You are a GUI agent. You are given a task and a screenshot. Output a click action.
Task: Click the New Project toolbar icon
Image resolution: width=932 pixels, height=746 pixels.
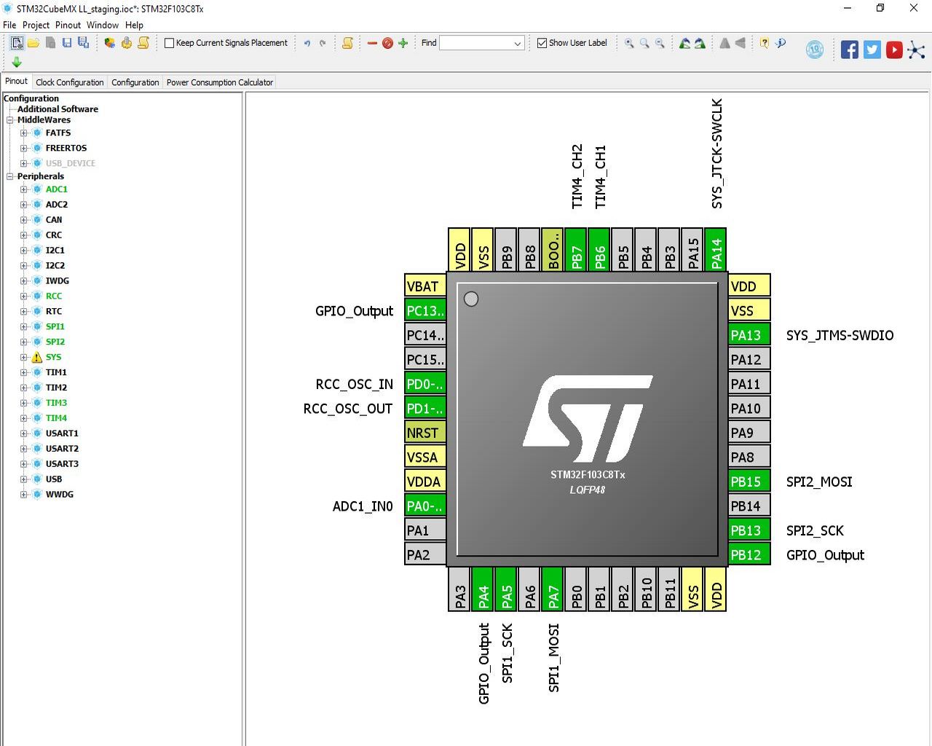click(17, 43)
